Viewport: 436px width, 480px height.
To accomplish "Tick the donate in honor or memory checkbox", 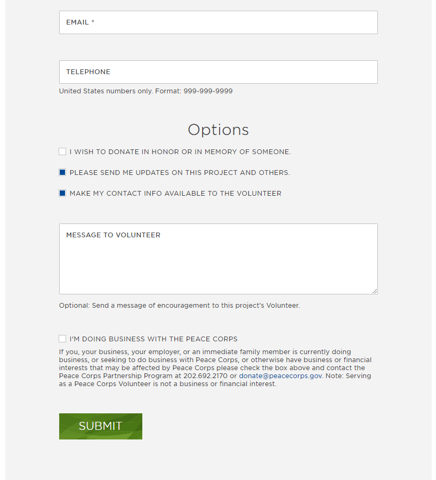I will (62, 152).
